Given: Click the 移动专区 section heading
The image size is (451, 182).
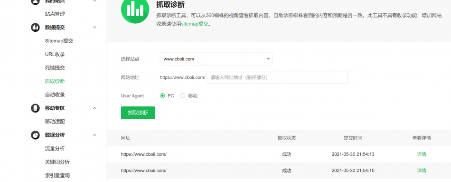Looking at the screenshot, I should [x=55, y=108].
